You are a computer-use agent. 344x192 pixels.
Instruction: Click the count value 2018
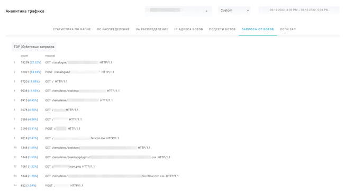(24, 138)
